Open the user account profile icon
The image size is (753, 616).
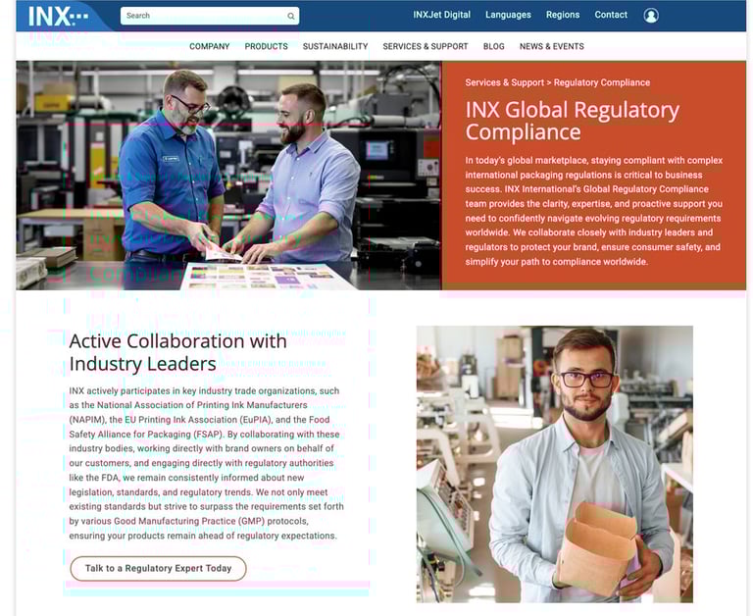pos(651,16)
